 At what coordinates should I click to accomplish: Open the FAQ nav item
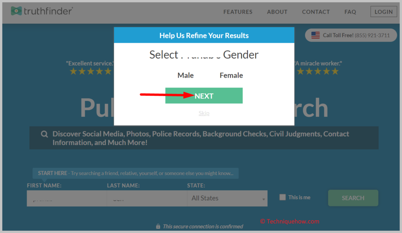pos(350,12)
